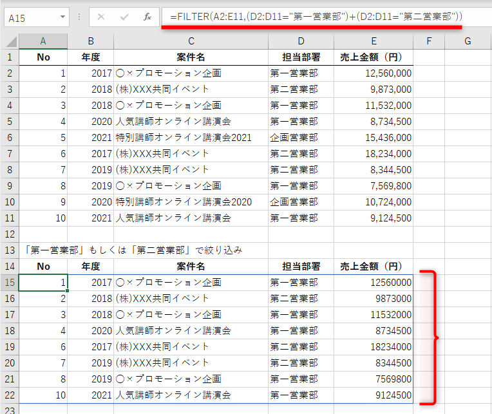Click ○×プロモーション企画 cell in row 2
492x414 pixels.
pos(191,73)
